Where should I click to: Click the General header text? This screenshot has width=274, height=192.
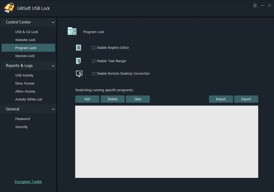click(x=13, y=109)
